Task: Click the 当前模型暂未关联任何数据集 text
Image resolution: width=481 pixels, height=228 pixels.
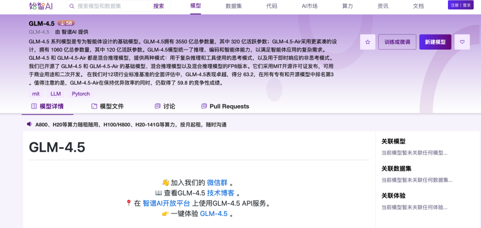Action: point(417,180)
